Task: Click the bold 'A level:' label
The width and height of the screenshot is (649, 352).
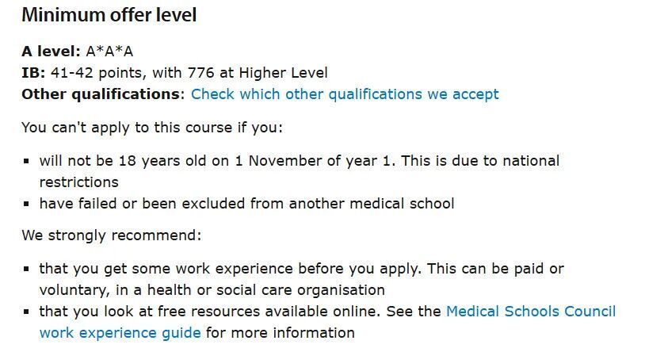Action: 51,52
